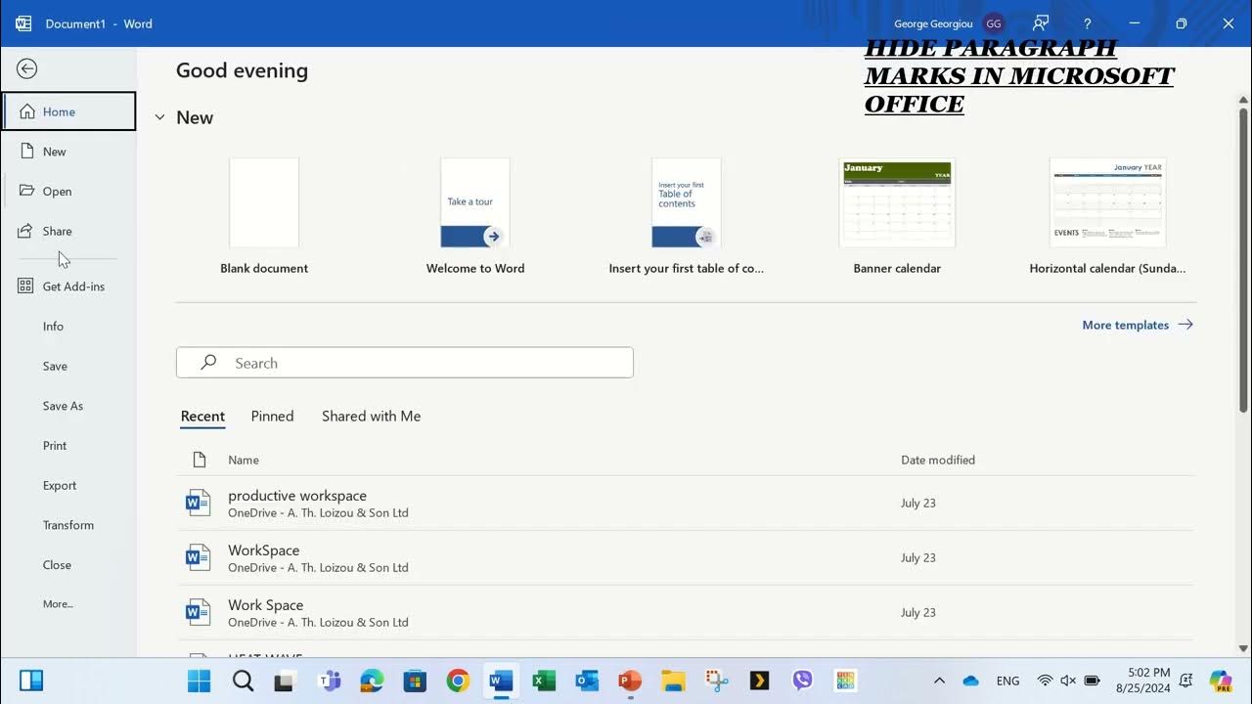Show hidden tray icons chevron
Image resolution: width=1252 pixels, height=704 pixels.
939,681
